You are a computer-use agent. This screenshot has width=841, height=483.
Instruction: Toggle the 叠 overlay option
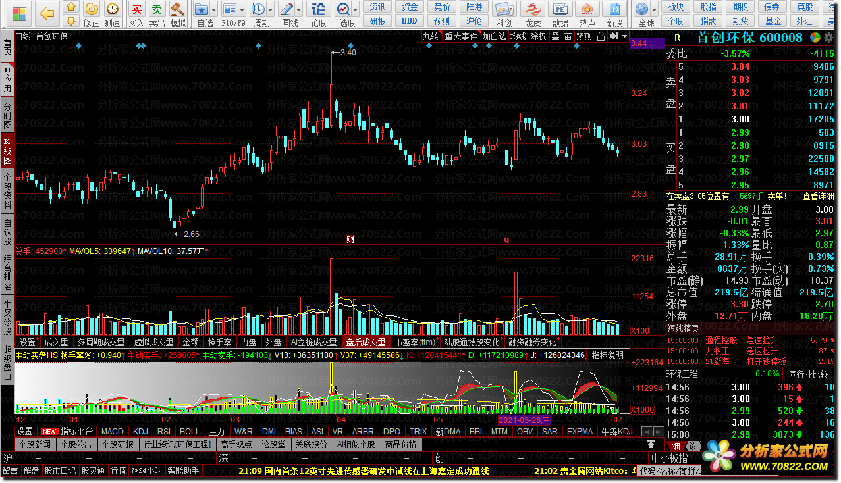[x=555, y=37]
